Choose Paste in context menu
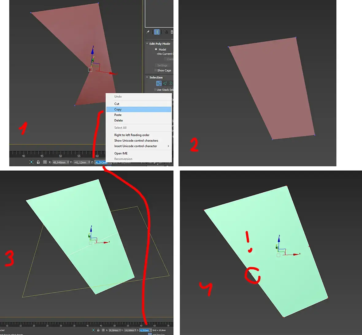Viewport: 362px width, 335px height. click(x=139, y=115)
